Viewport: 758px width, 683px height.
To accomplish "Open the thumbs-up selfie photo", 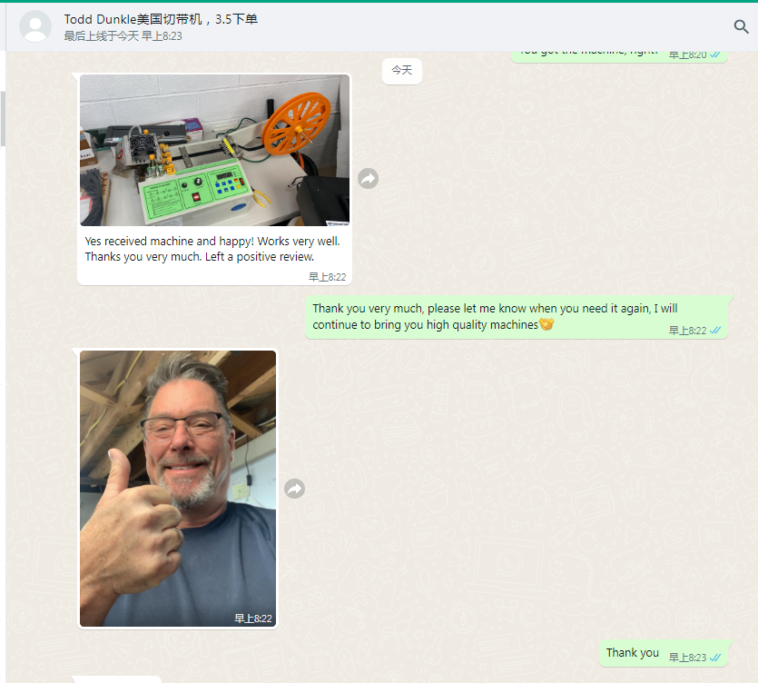I will 178,489.
